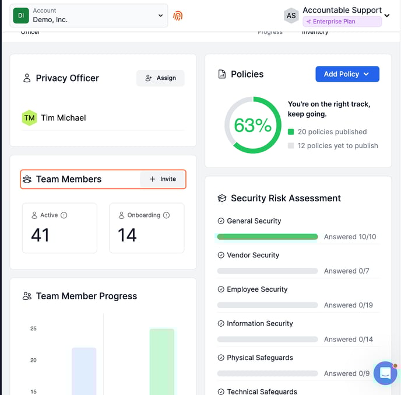
Task: Open the Employee Security section
Action: 257,289
